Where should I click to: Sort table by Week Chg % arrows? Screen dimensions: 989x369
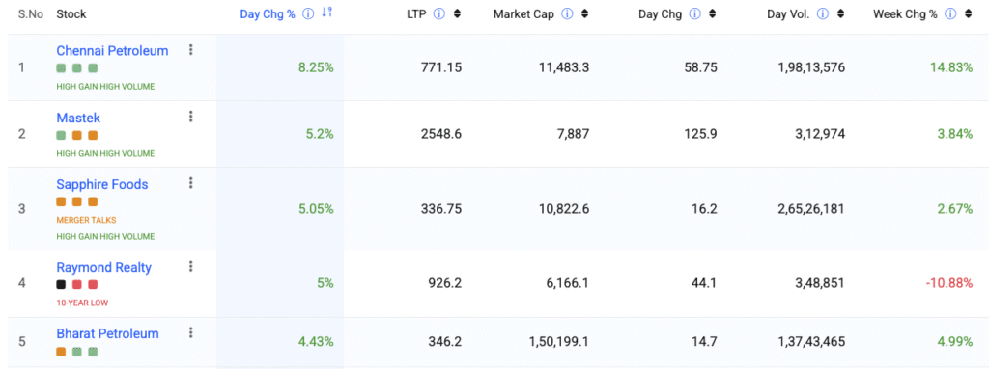(x=968, y=14)
